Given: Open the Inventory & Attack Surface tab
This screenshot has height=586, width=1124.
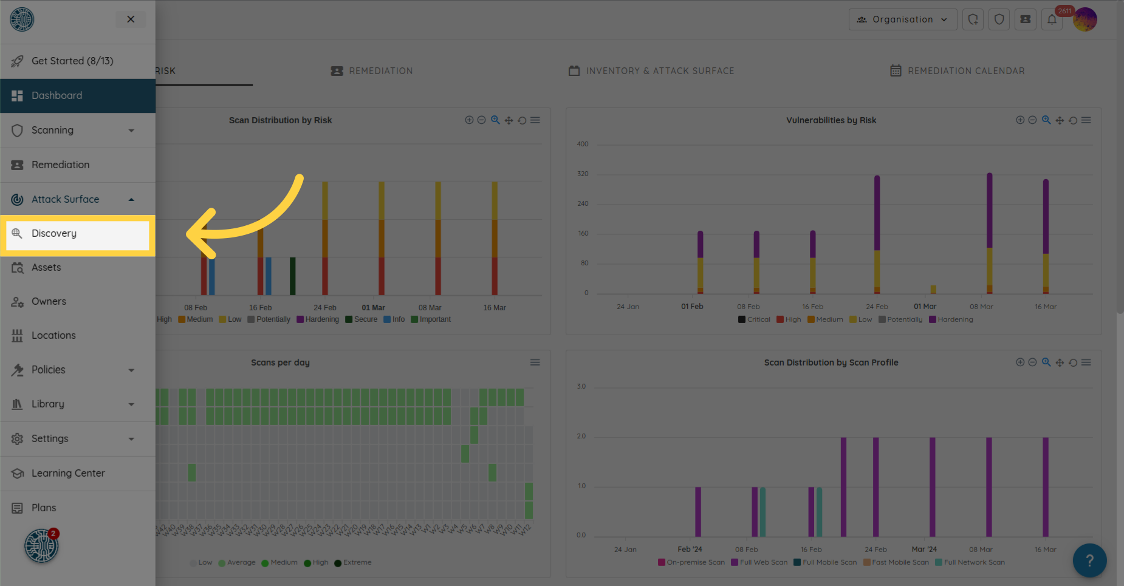Looking at the screenshot, I should click(x=651, y=71).
